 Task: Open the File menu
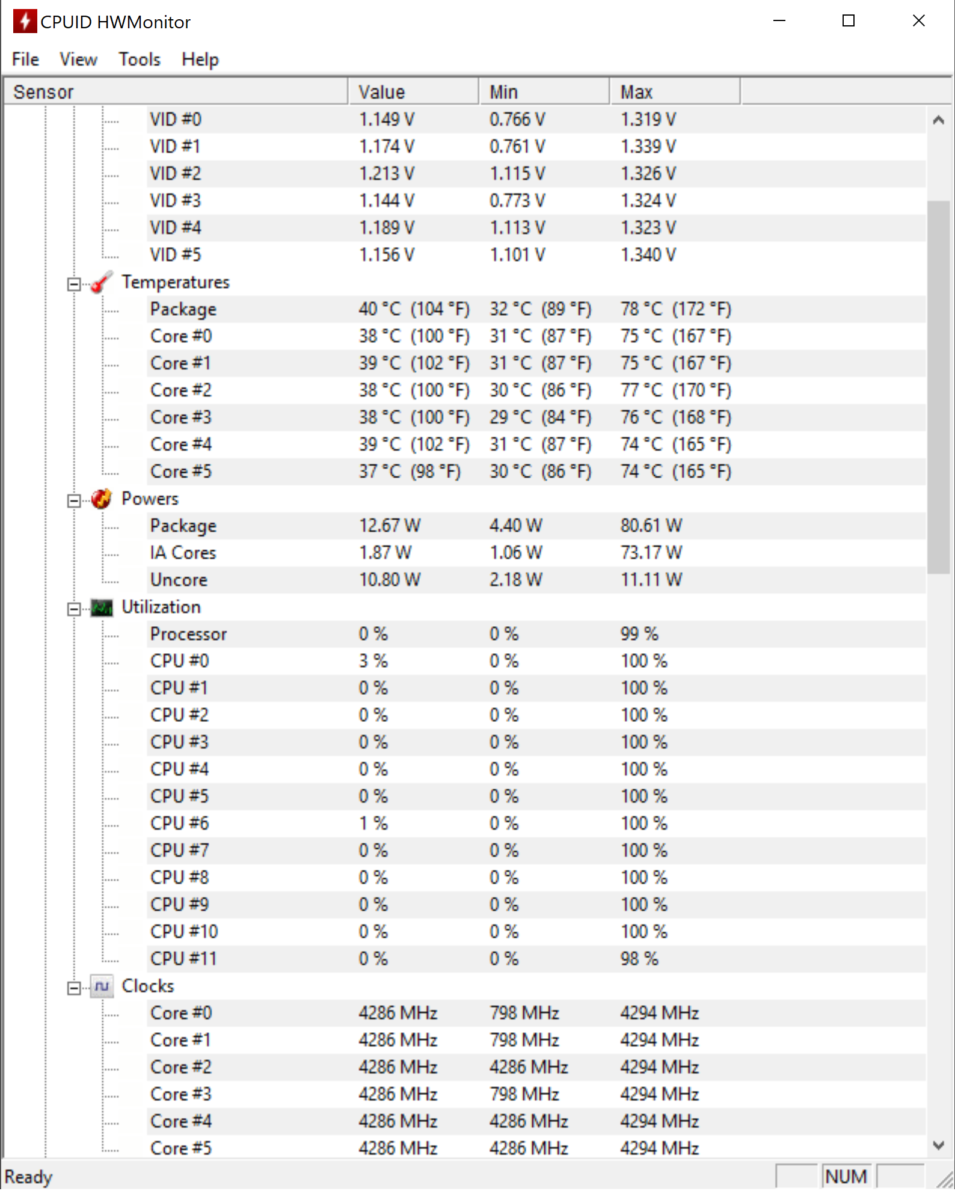point(25,60)
